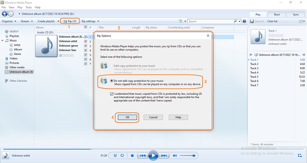Open the Stream dropdown
The width and height of the screenshot is (307, 163).
tap(27, 21)
